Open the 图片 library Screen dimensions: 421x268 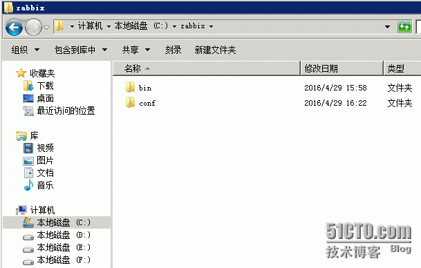[x=45, y=160]
